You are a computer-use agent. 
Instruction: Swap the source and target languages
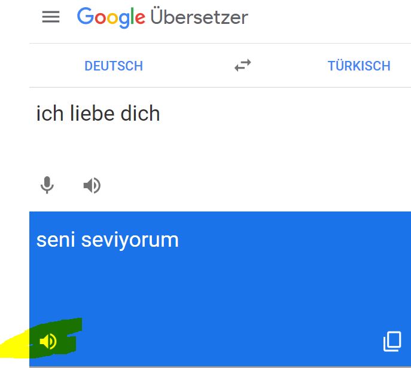tap(242, 66)
